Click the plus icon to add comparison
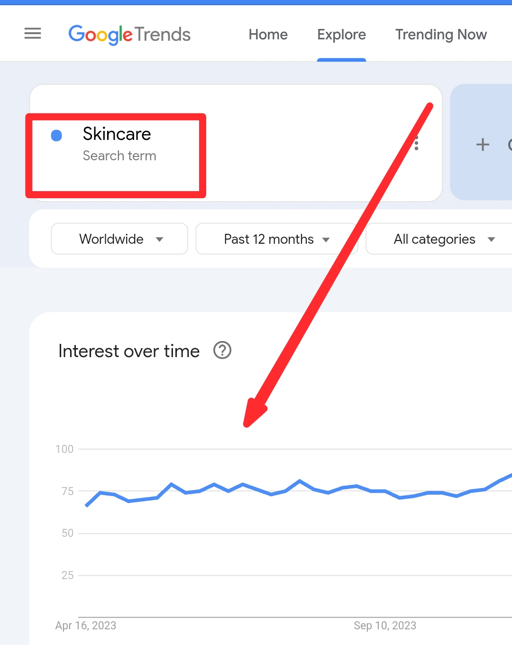 pyautogui.click(x=483, y=144)
